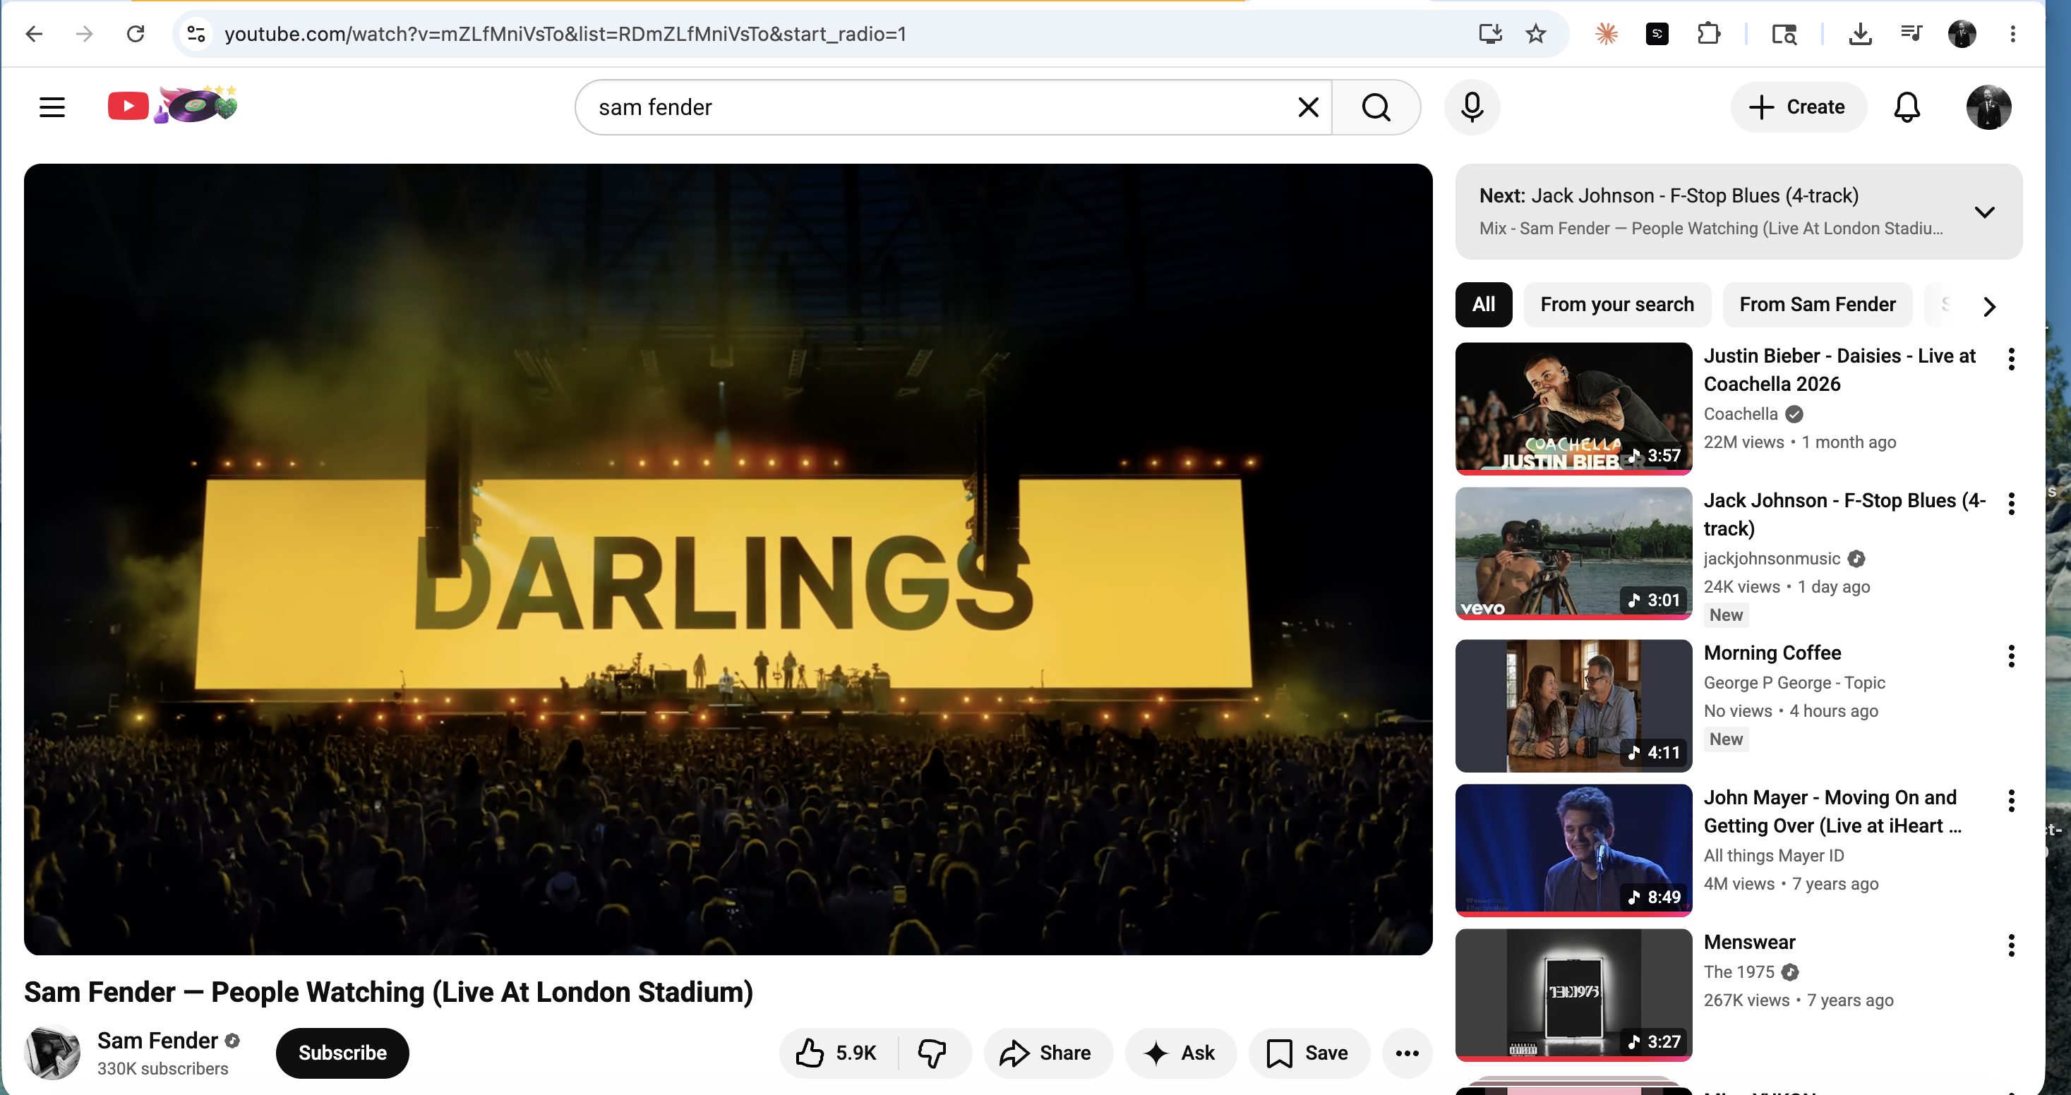Viewport: 2071px width, 1095px height.
Task: Visit All things Mayer ID channel
Action: pos(1774,856)
